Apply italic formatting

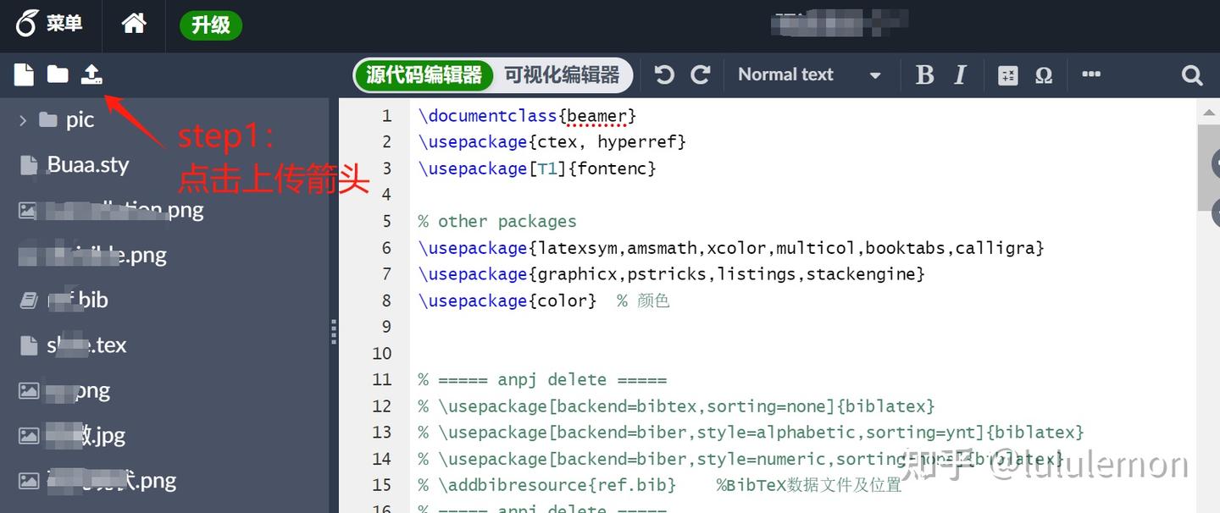[960, 74]
